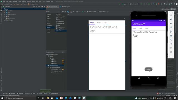Collapse the ConstraintLayout node in Component Tree
This screenshot has height=100, width=178.
point(49,67)
